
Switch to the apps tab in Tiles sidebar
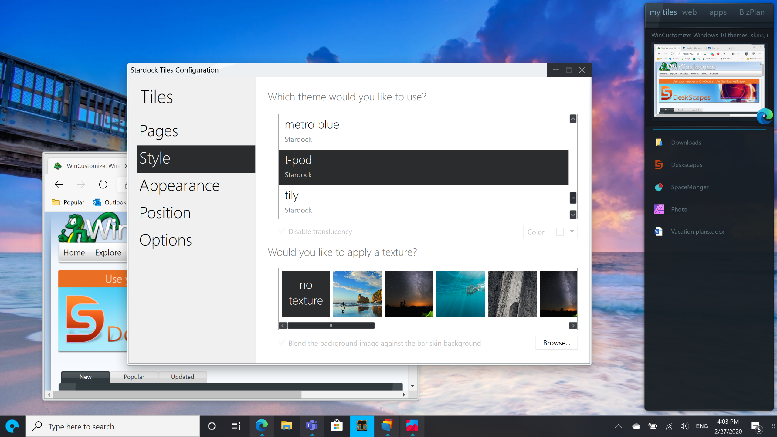pyautogui.click(x=718, y=12)
